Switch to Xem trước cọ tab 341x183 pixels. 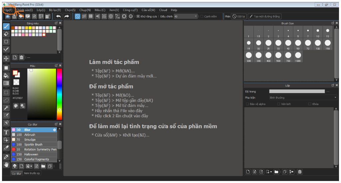(x=32, y=173)
